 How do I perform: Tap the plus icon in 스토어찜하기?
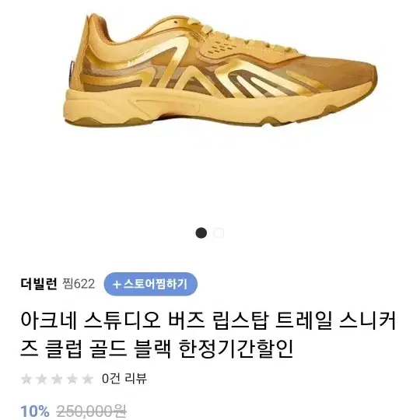pos(117,285)
